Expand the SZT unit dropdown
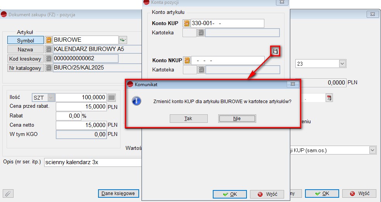 click(51, 97)
